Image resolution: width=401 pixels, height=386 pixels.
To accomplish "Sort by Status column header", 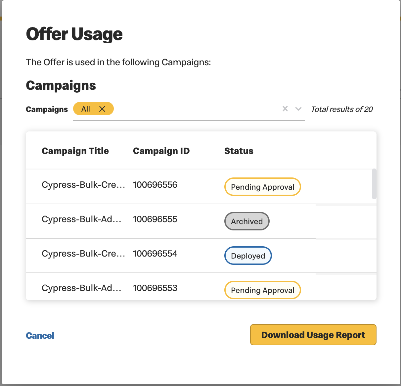I will point(239,151).
